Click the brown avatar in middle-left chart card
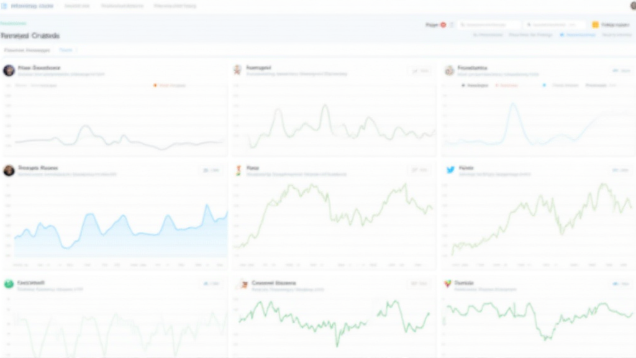This screenshot has width=636, height=358. (x=9, y=170)
